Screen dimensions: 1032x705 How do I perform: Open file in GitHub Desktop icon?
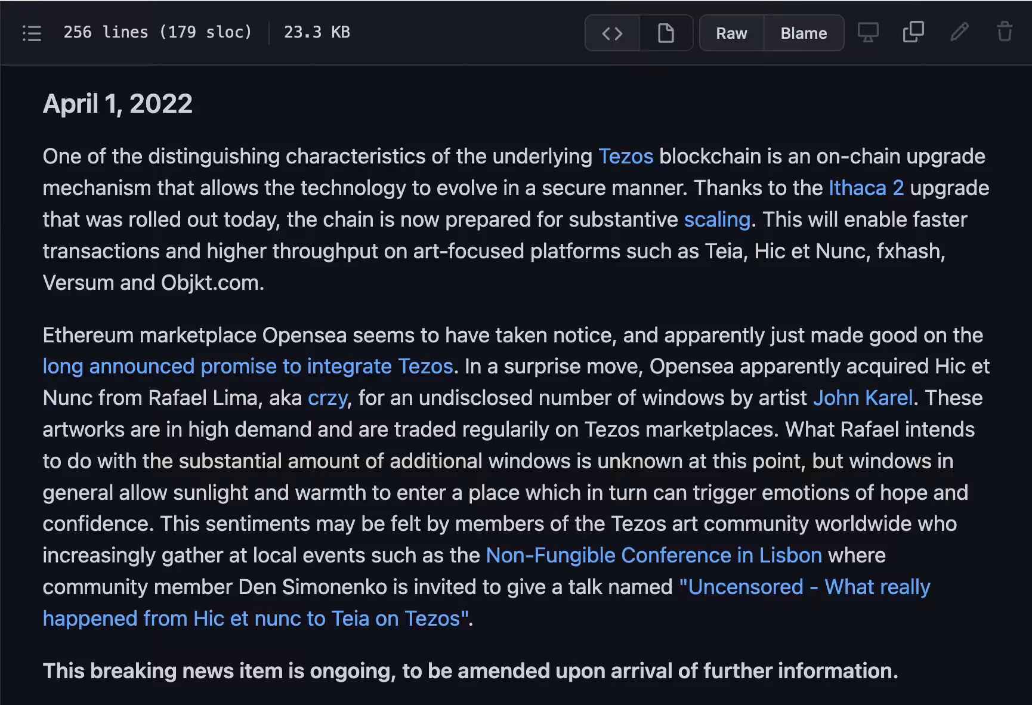coord(868,32)
